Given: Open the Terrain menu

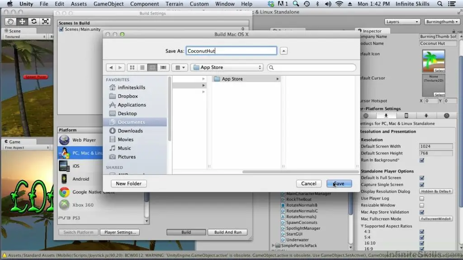Looking at the screenshot, I should pyautogui.click(x=174, y=4).
